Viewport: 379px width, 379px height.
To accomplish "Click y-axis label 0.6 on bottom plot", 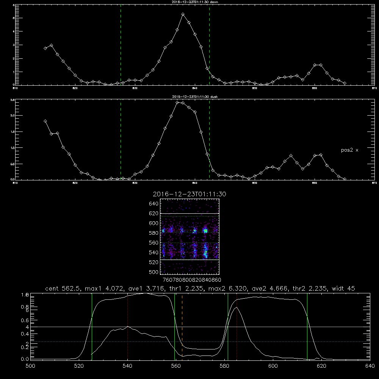I will click(25, 320).
